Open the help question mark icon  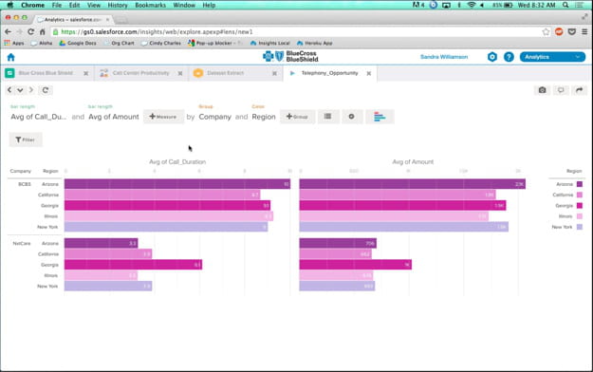point(509,57)
